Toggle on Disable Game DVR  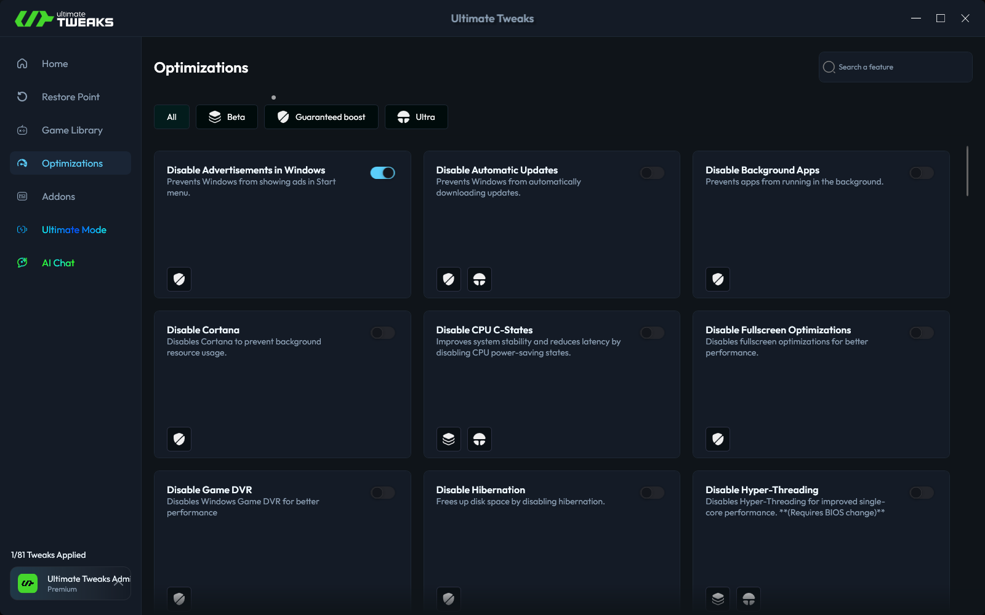(382, 493)
